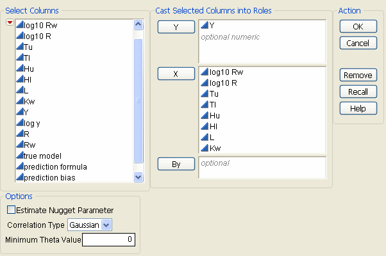Click the Y icon in Y role box

pyautogui.click(x=205, y=26)
